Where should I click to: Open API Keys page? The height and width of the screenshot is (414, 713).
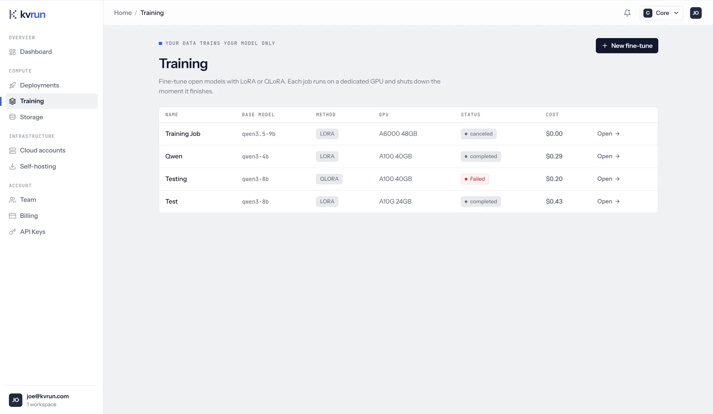click(x=52, y=232)
